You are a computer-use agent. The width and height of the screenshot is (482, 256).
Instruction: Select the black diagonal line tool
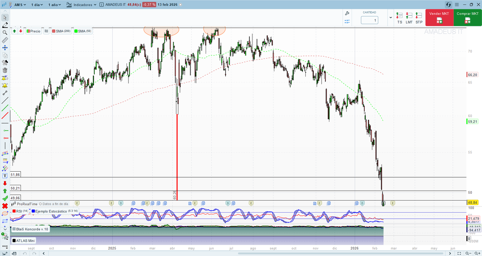point(5,101)
